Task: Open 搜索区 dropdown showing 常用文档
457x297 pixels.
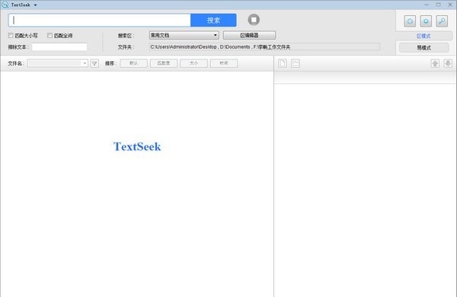Action: coord(184,35)
